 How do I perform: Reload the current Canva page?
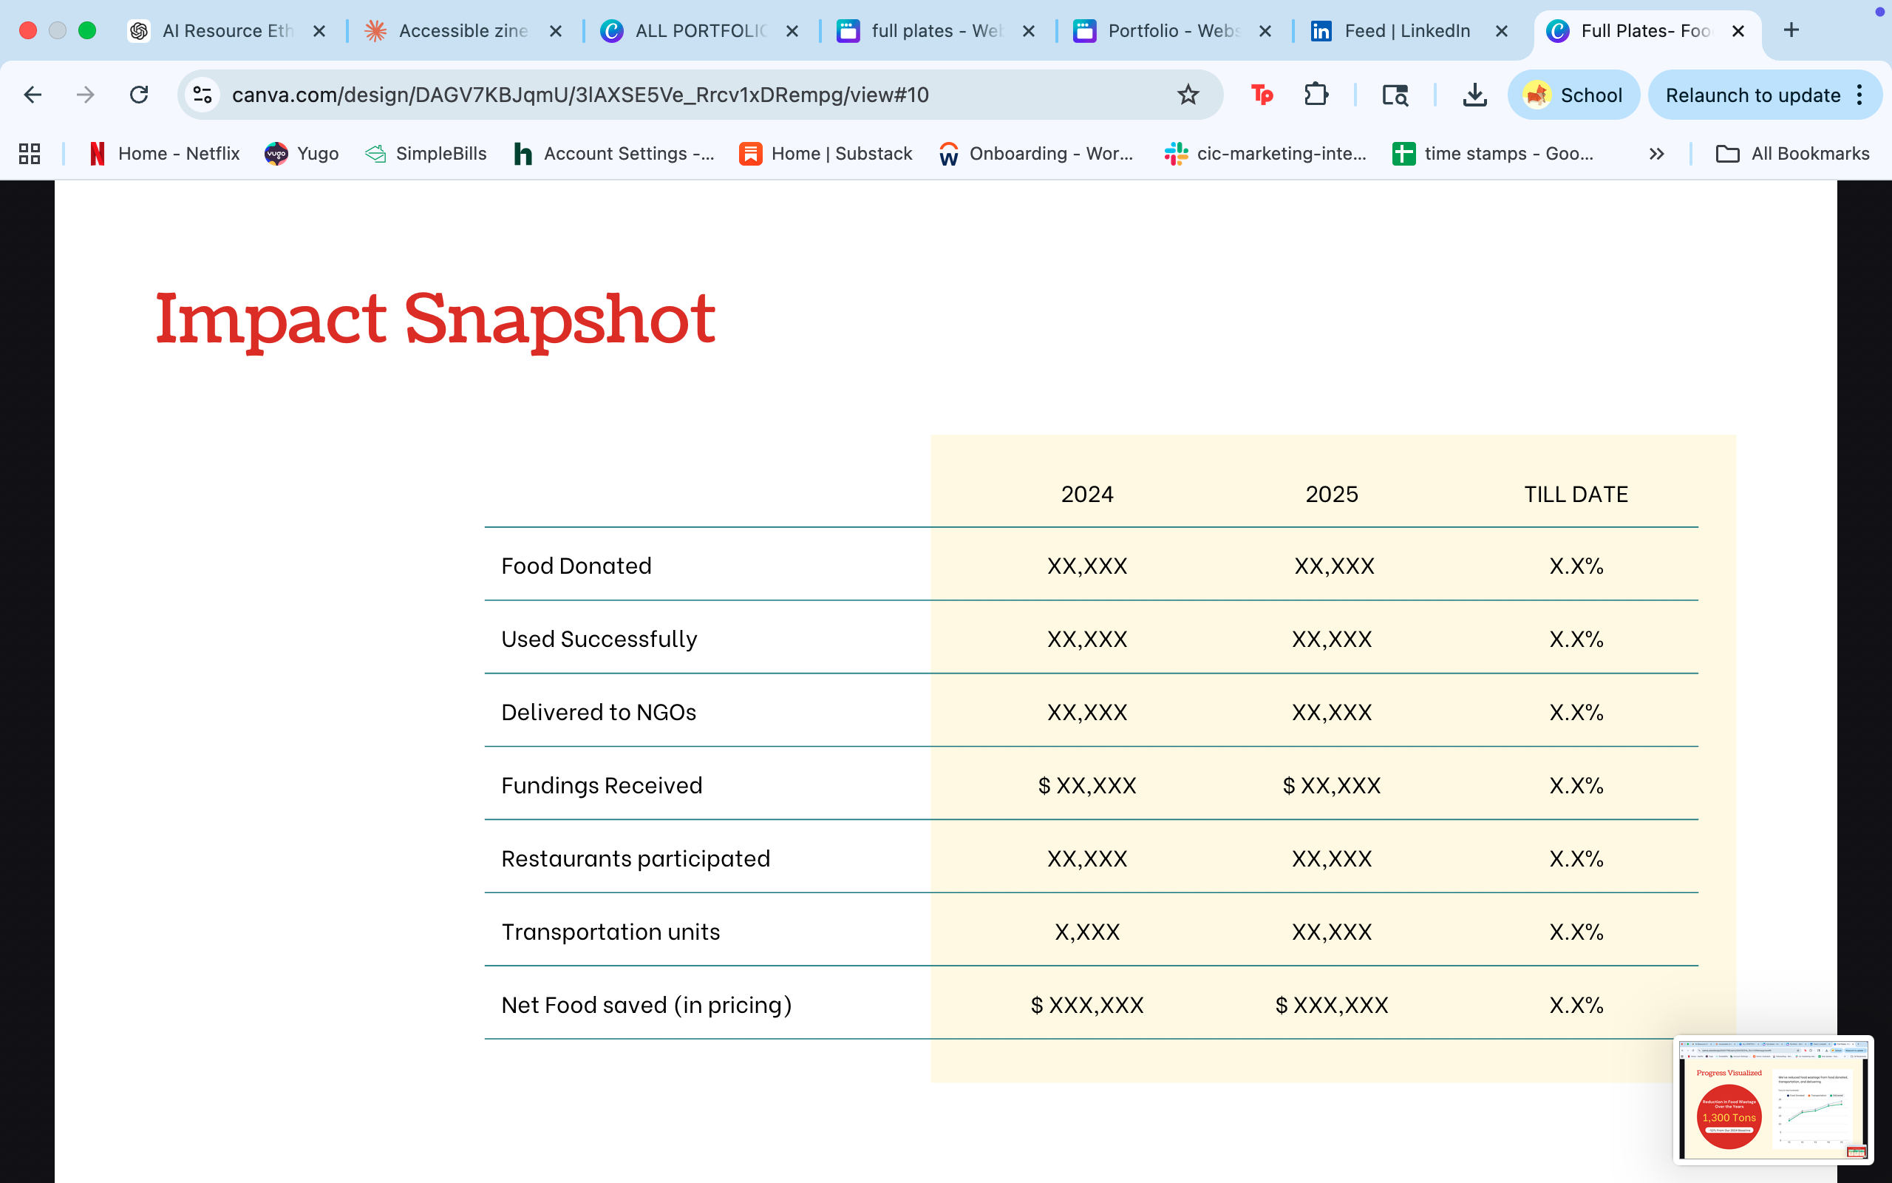point(139,95)
